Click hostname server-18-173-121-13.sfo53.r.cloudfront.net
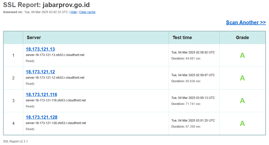269x145 pixels. pos(55,55)
